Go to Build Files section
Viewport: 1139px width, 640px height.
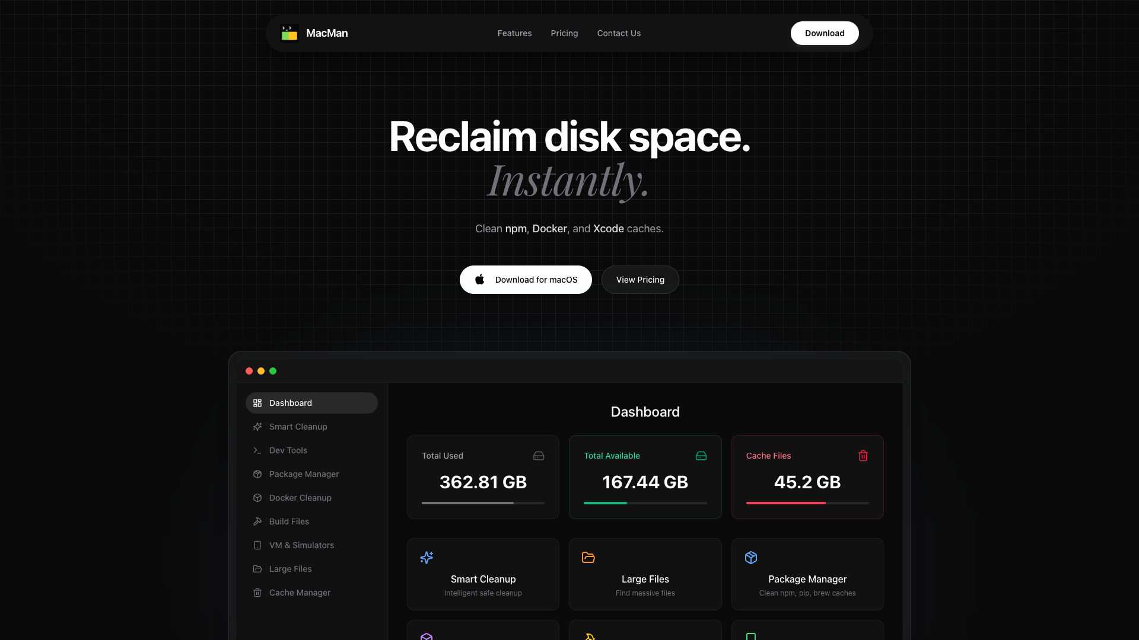[x=289, y=521]
